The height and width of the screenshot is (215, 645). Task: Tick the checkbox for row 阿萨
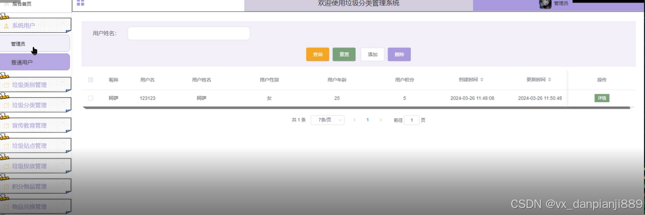click(x=91, y=98)
